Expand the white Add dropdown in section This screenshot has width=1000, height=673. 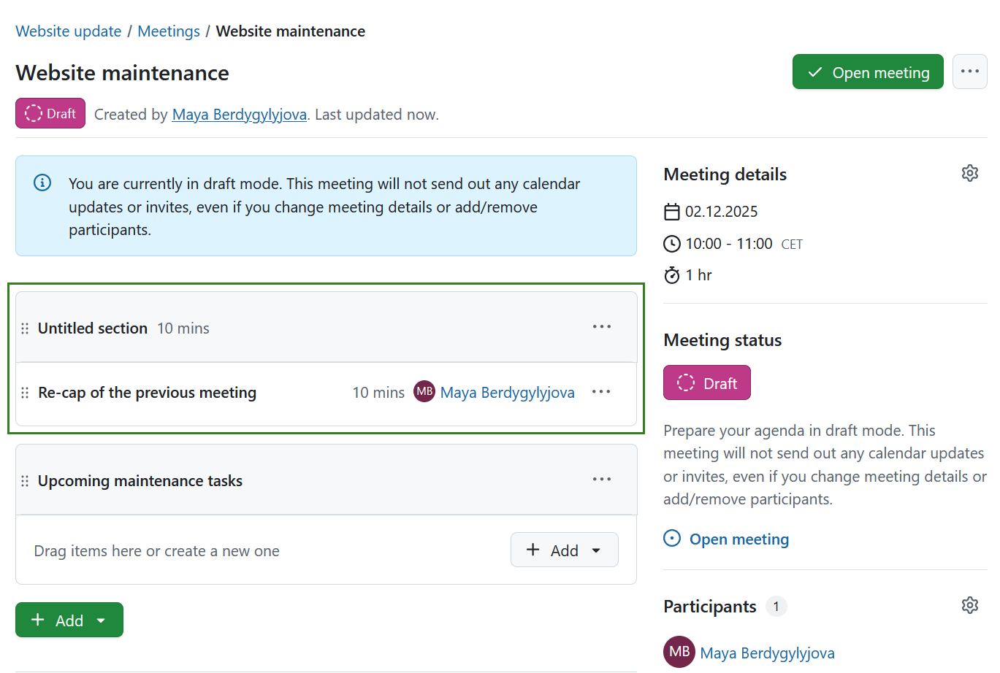[x=564, y=550]
